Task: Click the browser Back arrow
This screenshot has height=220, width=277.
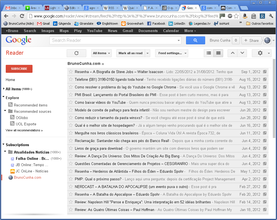Action: [6, 16]
